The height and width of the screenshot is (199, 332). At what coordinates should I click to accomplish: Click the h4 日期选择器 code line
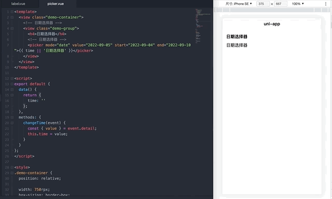(47, 34)
